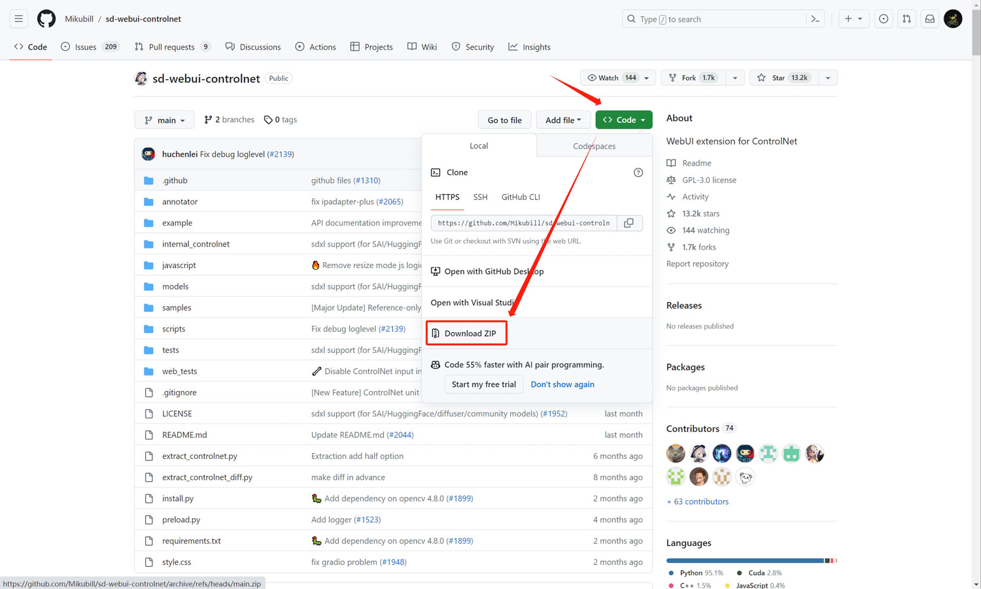Click the Python segment of Languages bar
Image resolution: width=981 pixels, height=589 pixels.
(x=745, y=561)
